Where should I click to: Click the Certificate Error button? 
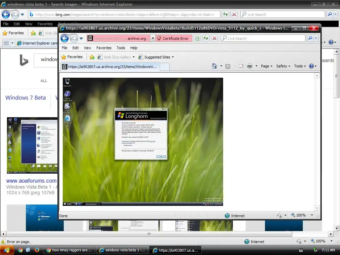[173, 39]
